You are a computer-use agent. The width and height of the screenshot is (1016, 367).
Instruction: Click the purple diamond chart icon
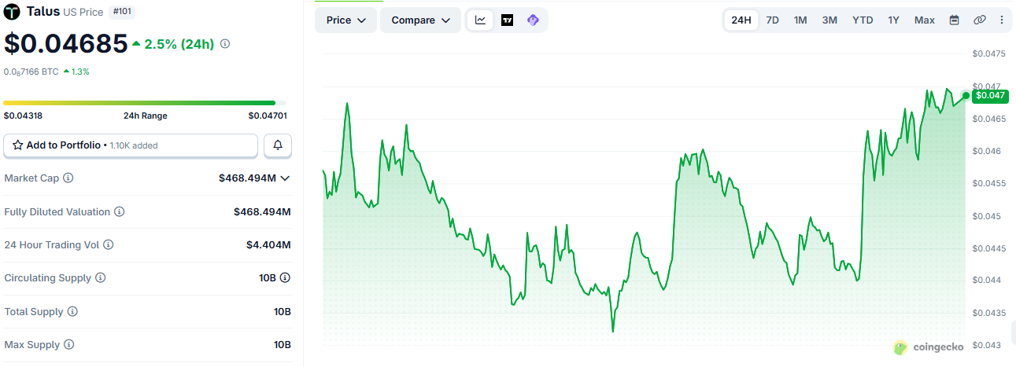[533, 20]
